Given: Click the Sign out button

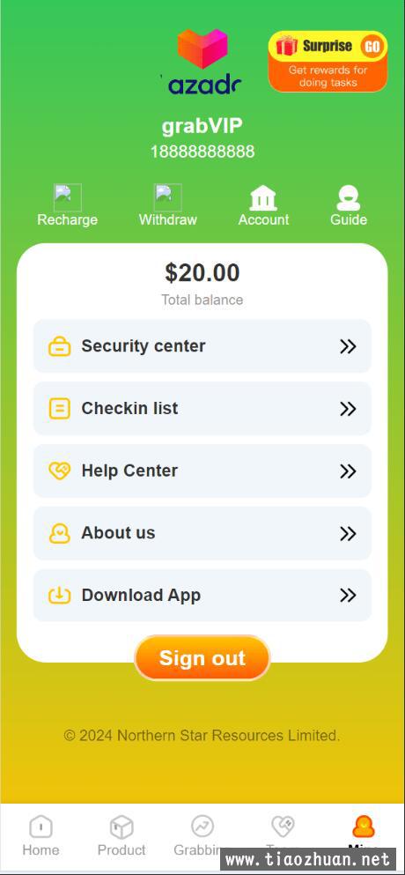Looking at the screenshot, I should point(202,658).
